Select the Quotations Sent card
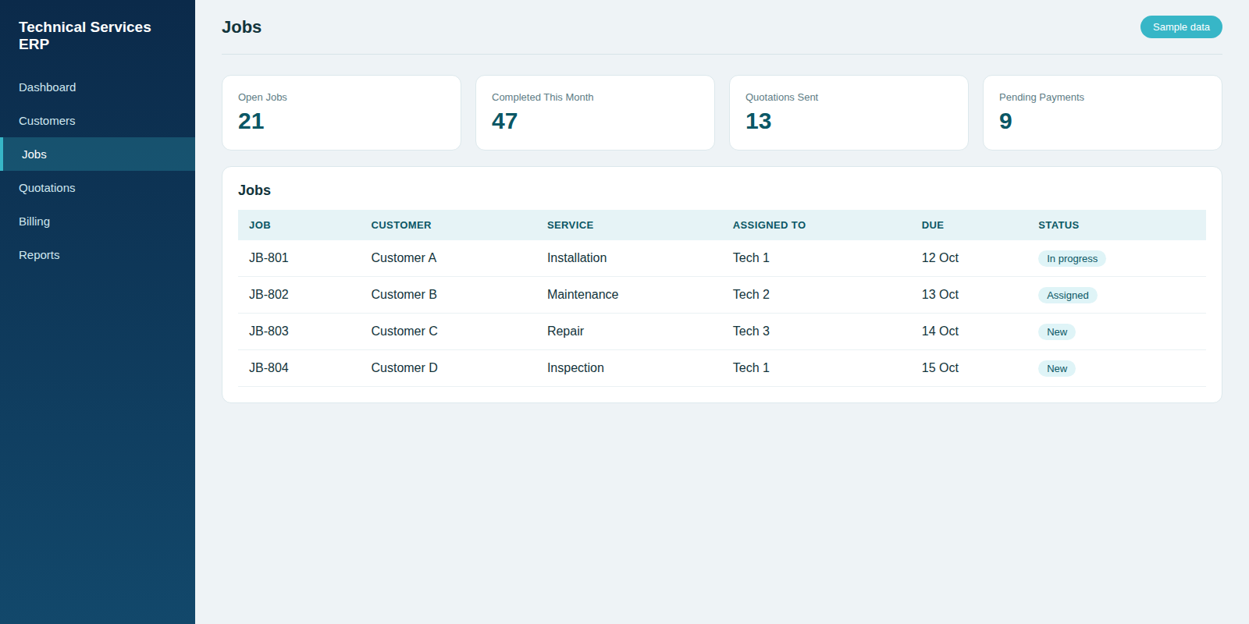The height and width of the screenshot is (624, 1249). [x=849, y=112]
